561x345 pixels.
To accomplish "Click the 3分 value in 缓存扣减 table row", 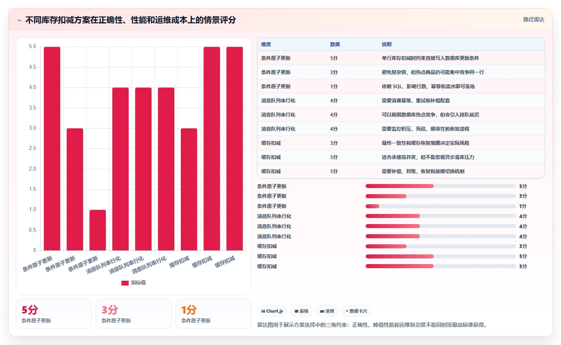I will 334,143.
